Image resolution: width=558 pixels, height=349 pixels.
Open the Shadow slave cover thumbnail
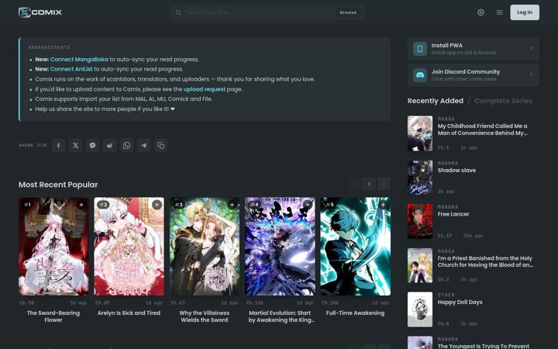click(x=420, y=178)
